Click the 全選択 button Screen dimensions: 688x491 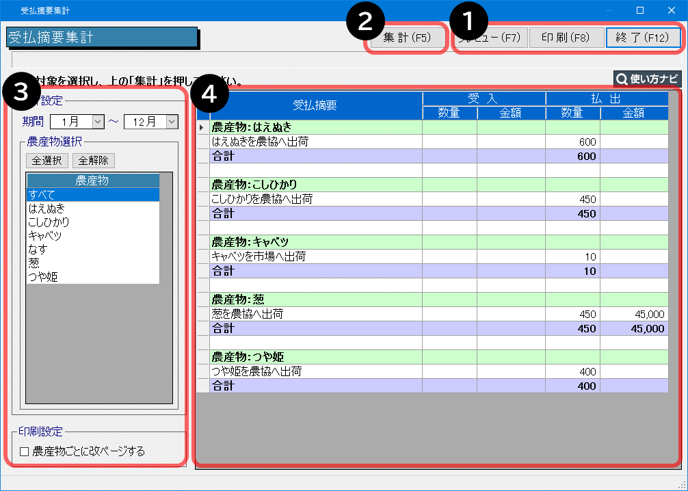[x=47, y=161]
